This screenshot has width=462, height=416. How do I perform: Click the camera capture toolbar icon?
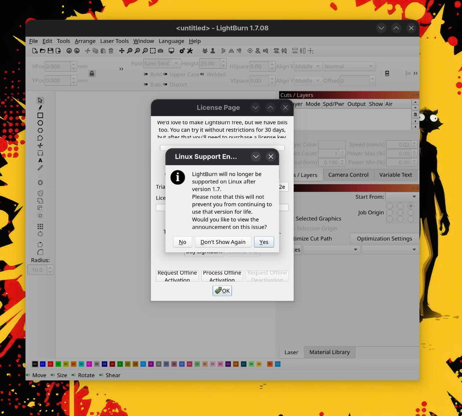click(160, 51)
